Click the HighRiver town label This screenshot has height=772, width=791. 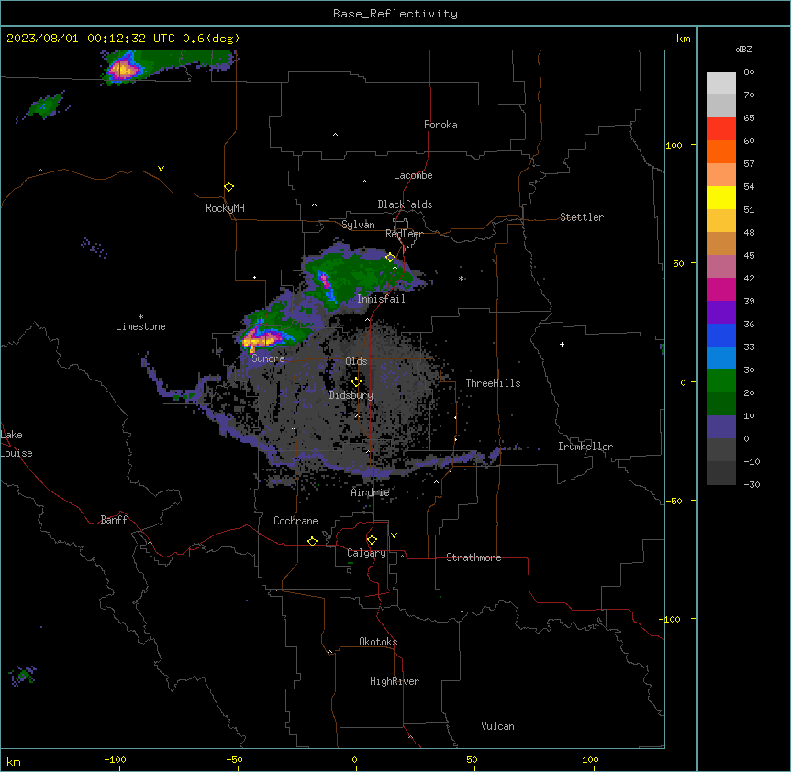click(395, 681)
